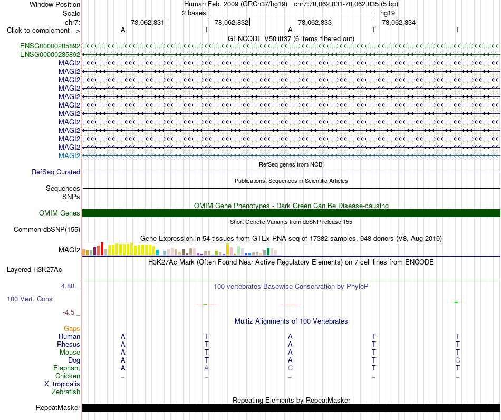Open OMIM Gene Phenotypes track title
This screenshot has width=501, height=420.
click(x=291, y=206)
